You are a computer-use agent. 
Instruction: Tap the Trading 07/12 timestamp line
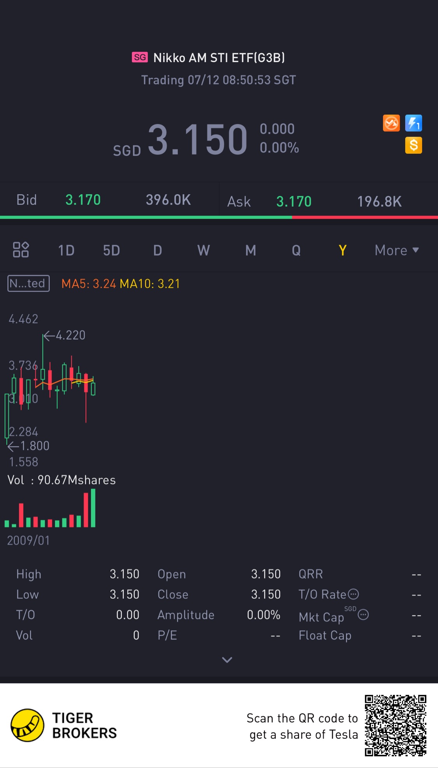(219, 80)
